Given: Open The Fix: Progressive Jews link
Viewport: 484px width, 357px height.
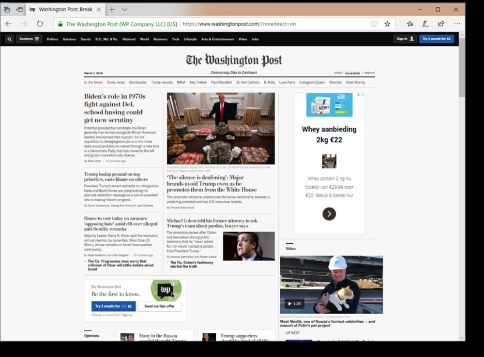Looking at the screenshot, I should point(121,265).
